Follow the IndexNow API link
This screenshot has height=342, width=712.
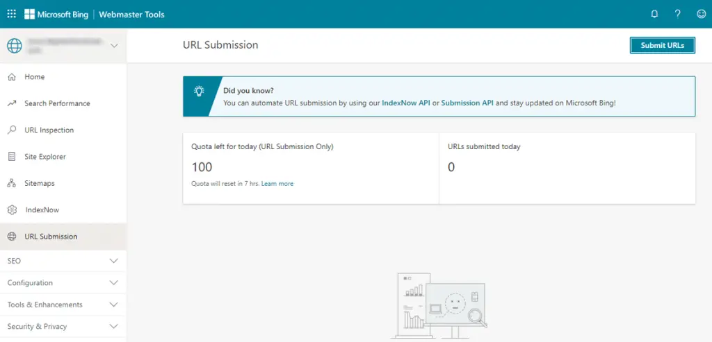[406, 103]
